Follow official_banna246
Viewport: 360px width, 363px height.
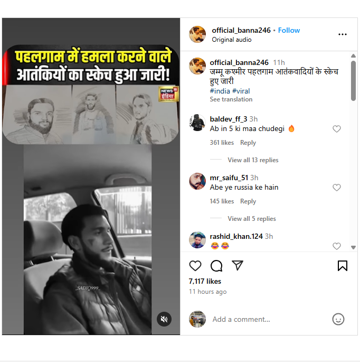tap(289, 30)
